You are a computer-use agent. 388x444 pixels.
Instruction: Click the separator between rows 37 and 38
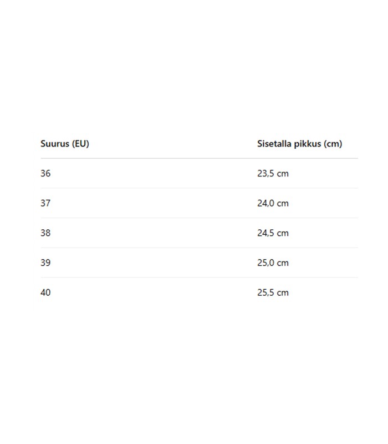(199, 218)
